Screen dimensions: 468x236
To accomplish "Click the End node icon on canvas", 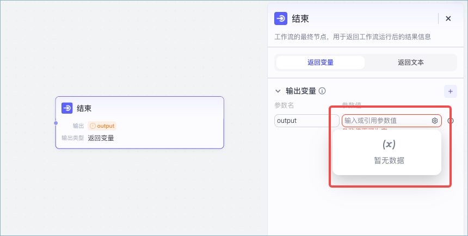I will [67, 108].
